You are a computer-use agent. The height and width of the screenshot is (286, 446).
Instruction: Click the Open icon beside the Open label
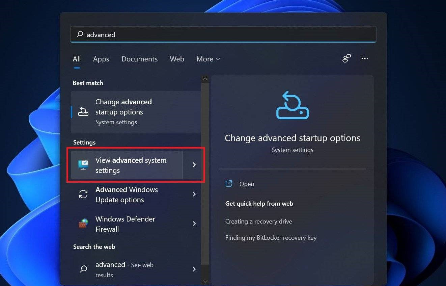(229, 183)
